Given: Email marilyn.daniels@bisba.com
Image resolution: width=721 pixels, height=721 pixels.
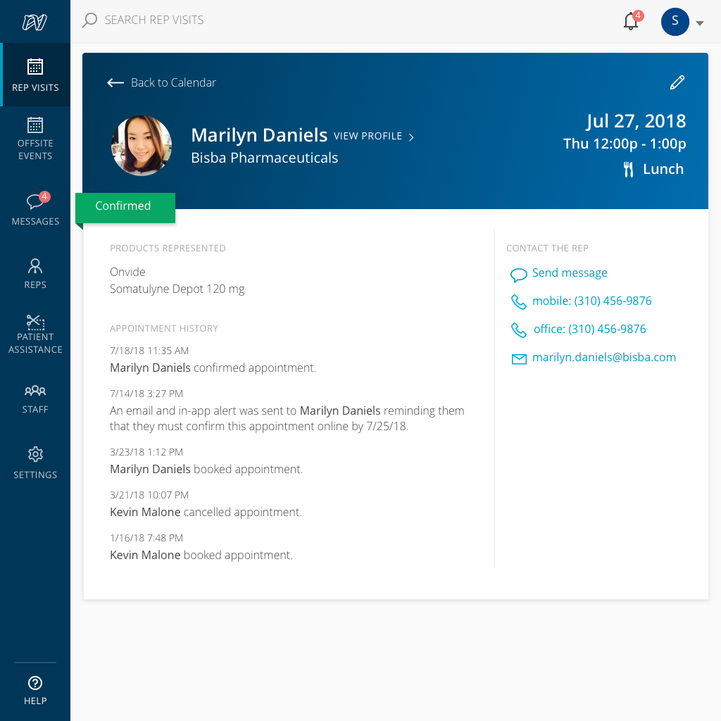Looking at the screenshot, I should pyautogui.click(x=603, y=357).
